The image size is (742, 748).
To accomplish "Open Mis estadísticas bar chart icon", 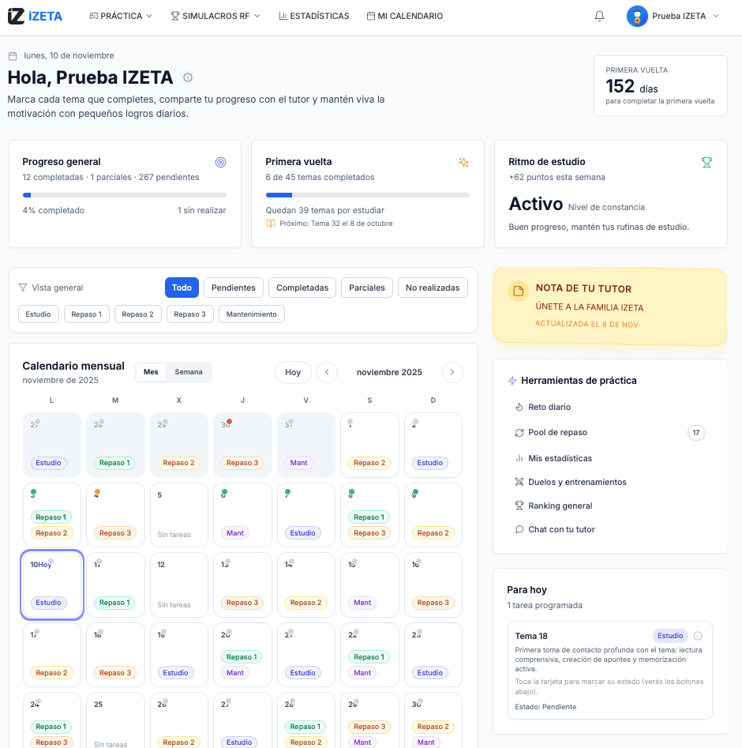I will (x=519, y=457).
